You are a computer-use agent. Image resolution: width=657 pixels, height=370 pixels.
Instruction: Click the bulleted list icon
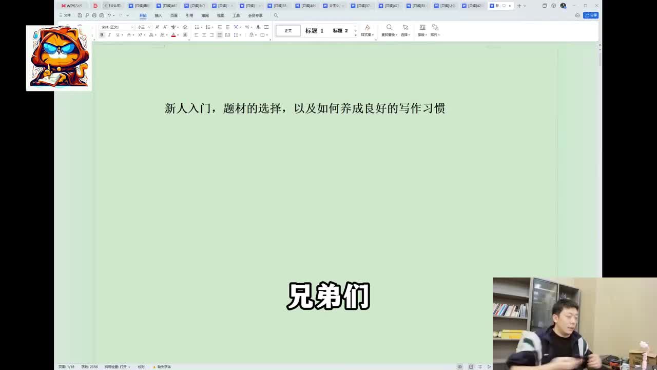click(x=197, y=27)
